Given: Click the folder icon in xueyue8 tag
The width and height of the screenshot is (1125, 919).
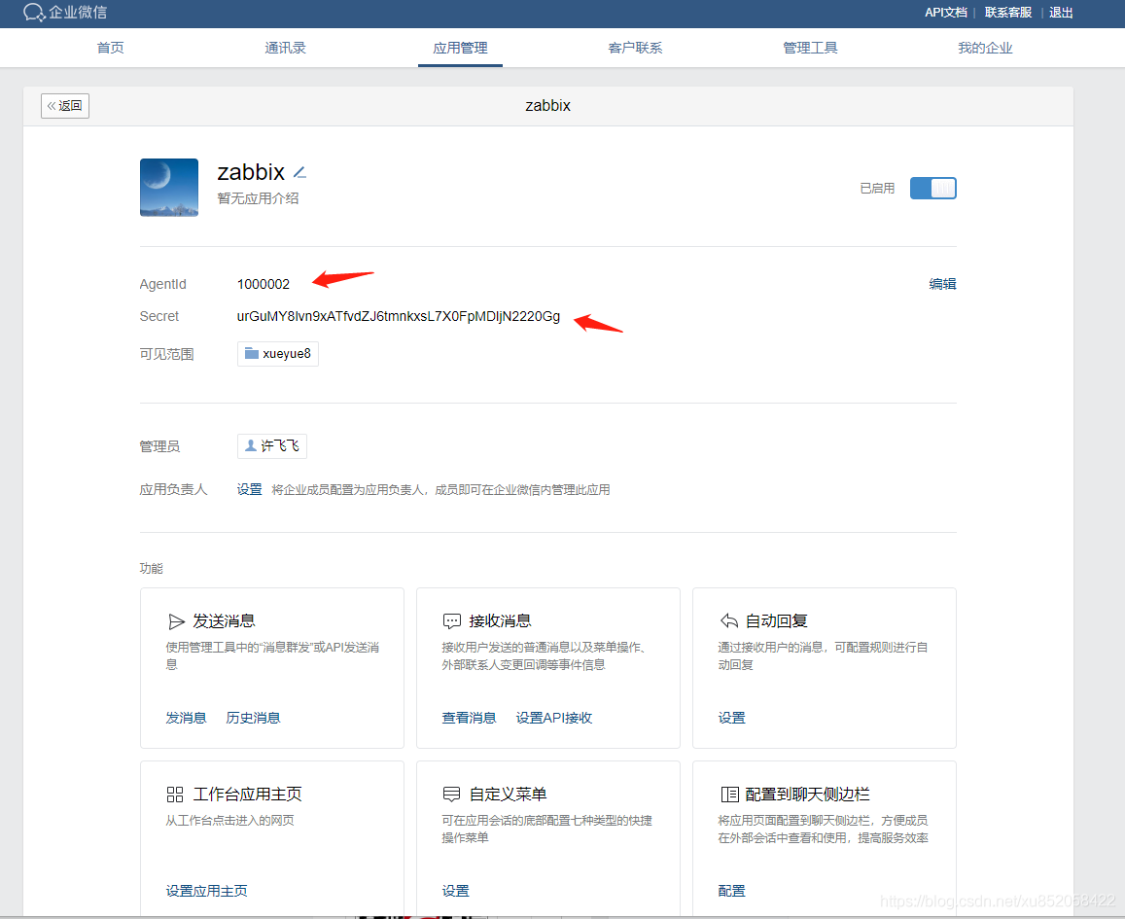Looking at the screenshot, I should (252, 353).
